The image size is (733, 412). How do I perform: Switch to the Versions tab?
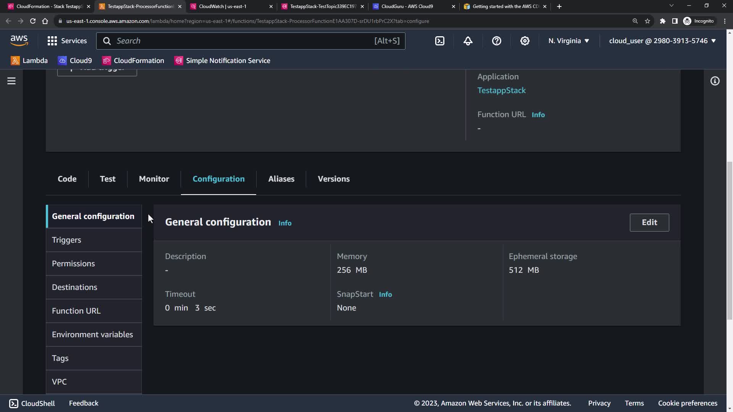tap(334, 179)
